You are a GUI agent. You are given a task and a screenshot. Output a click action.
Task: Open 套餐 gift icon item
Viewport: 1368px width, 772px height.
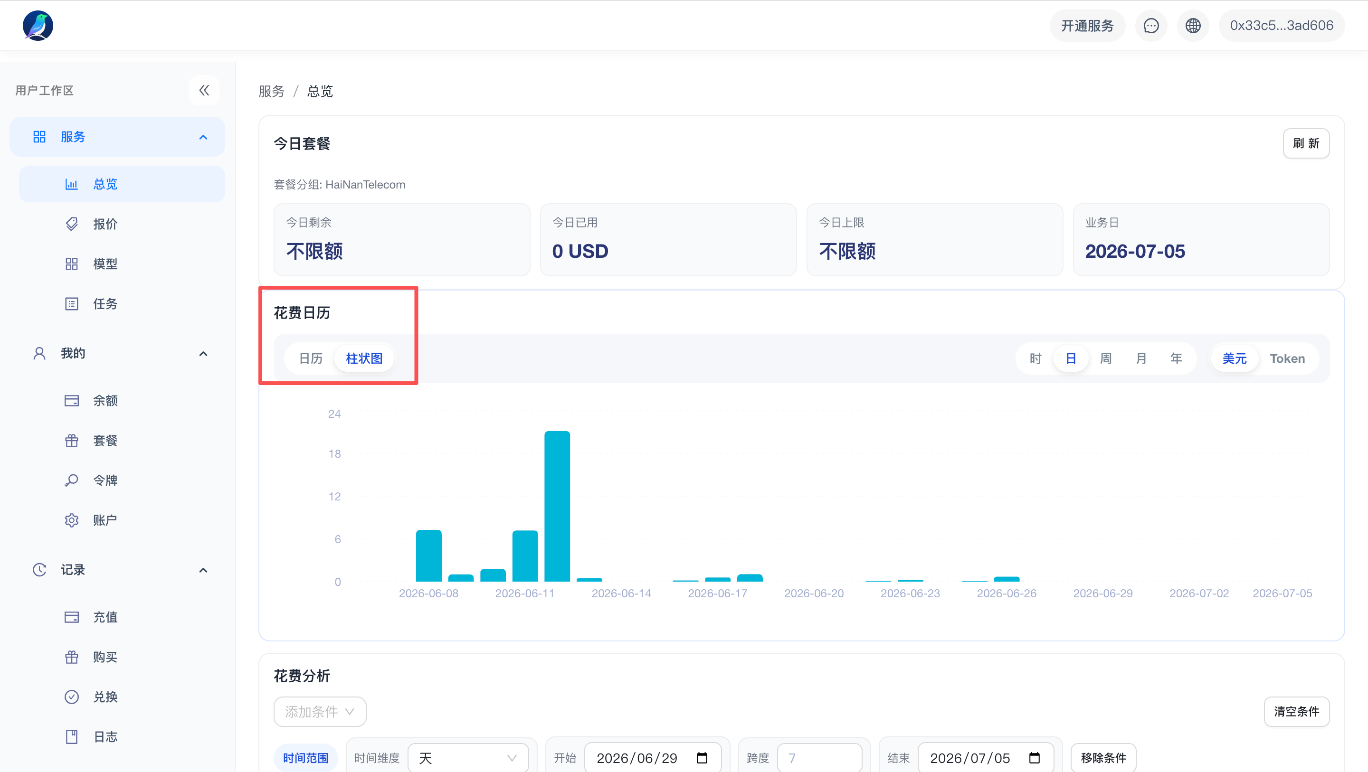click(122, 440)
